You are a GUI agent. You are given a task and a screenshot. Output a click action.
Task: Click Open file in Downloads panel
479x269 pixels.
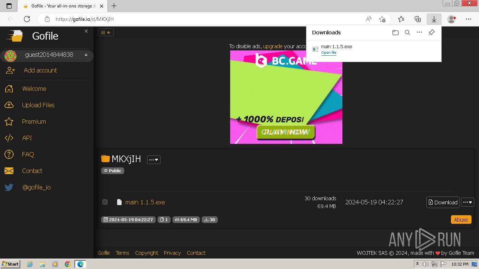tap(329, 53)
